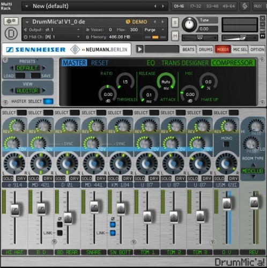Click the previous instrument arrow next to DEMO
Viewport: 267px width, 268px height.
coord(155,22)
